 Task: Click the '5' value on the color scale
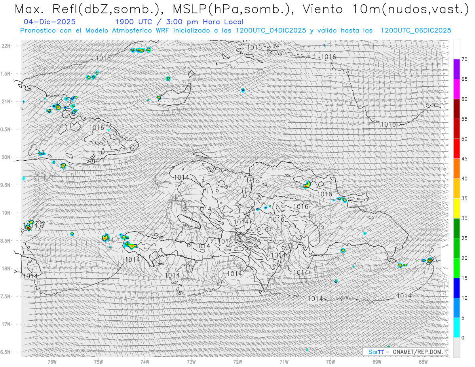point(463,318)
